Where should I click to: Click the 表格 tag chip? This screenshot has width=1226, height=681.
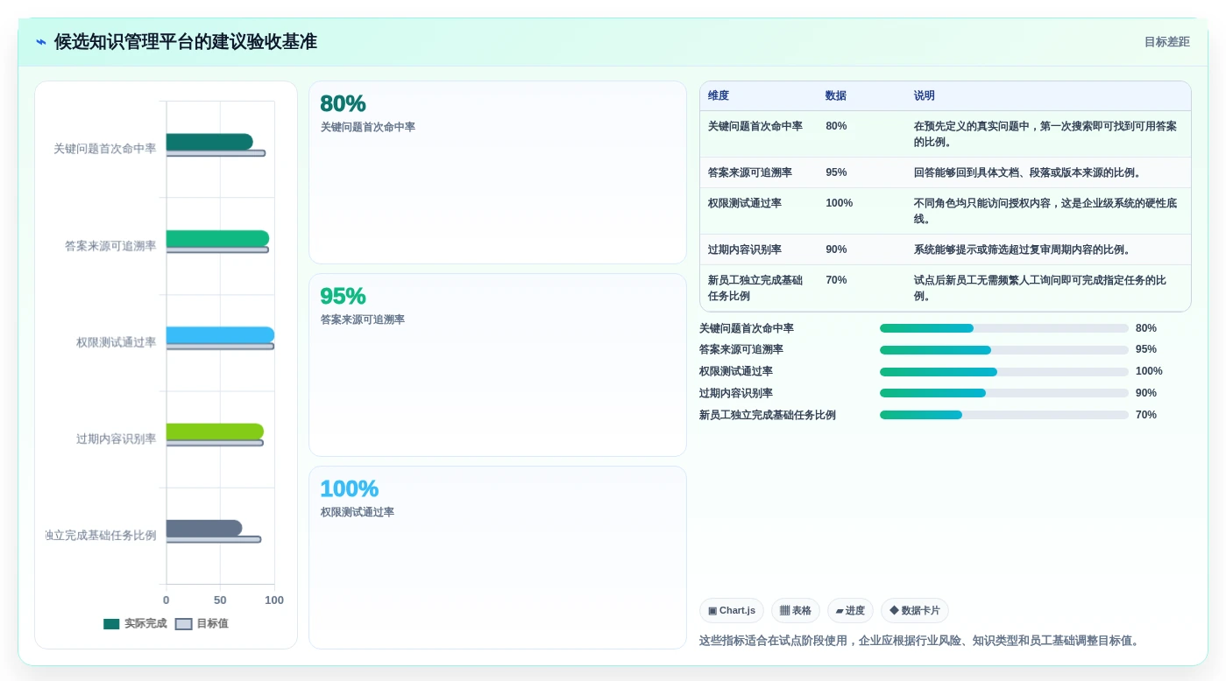(x=795, y=610)
